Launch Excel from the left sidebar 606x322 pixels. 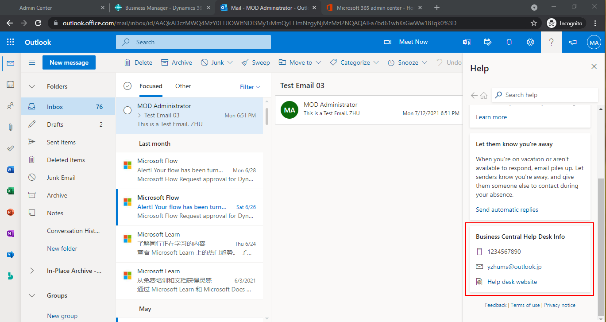10,191
